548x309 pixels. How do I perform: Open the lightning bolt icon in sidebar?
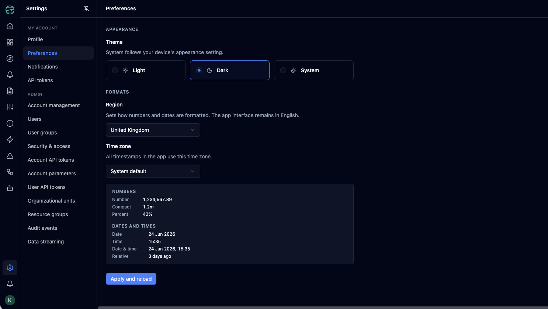pyautogui.click(x=10, y=140)
